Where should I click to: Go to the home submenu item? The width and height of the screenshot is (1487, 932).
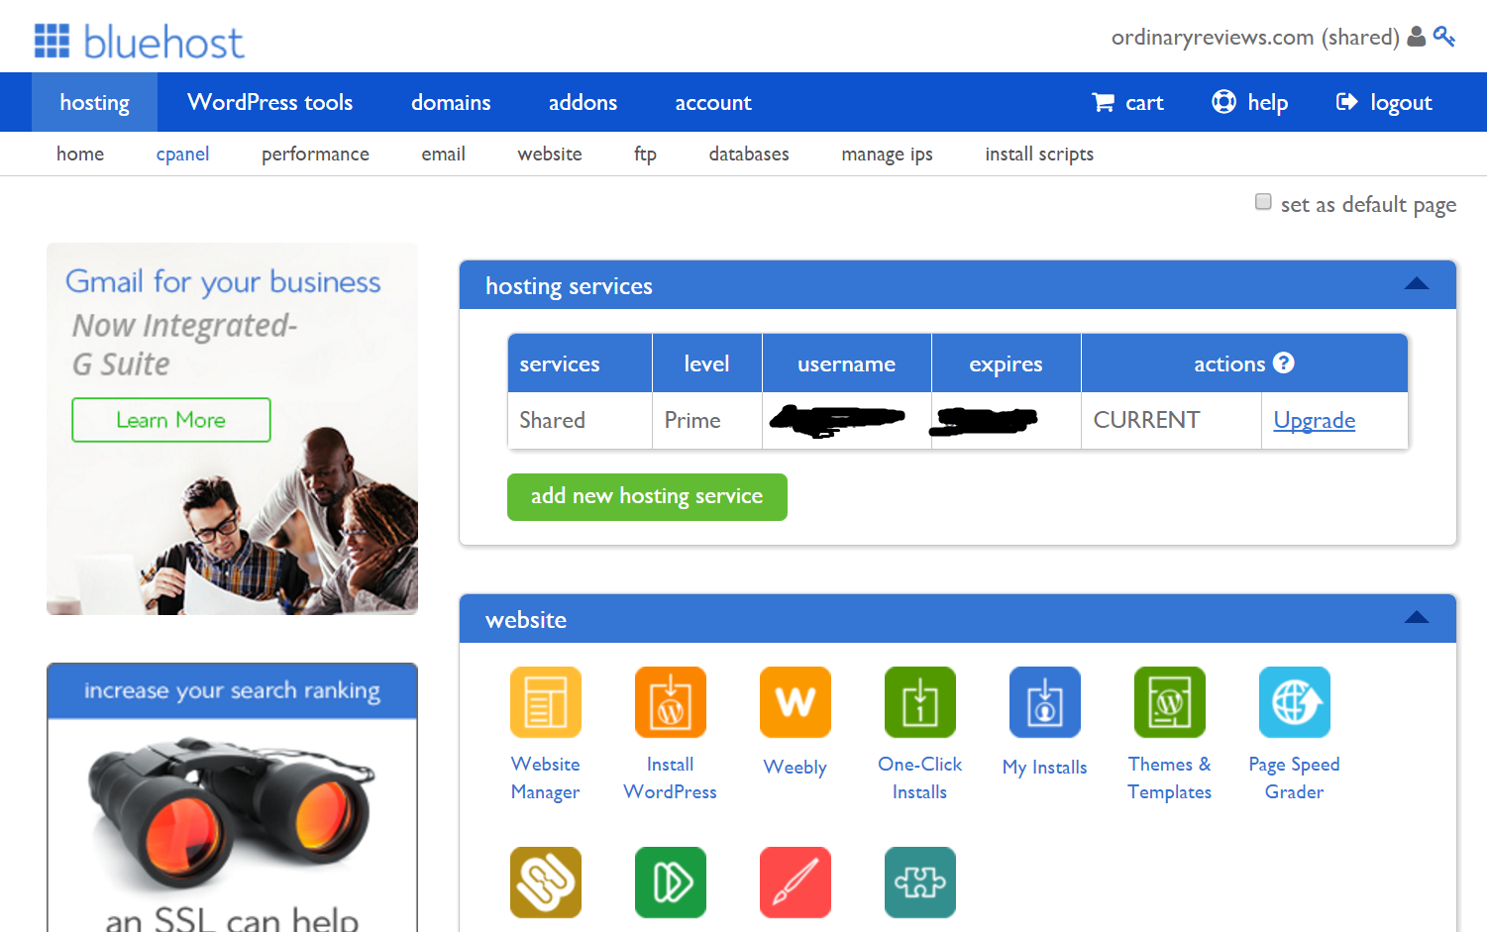pos(80,154)
